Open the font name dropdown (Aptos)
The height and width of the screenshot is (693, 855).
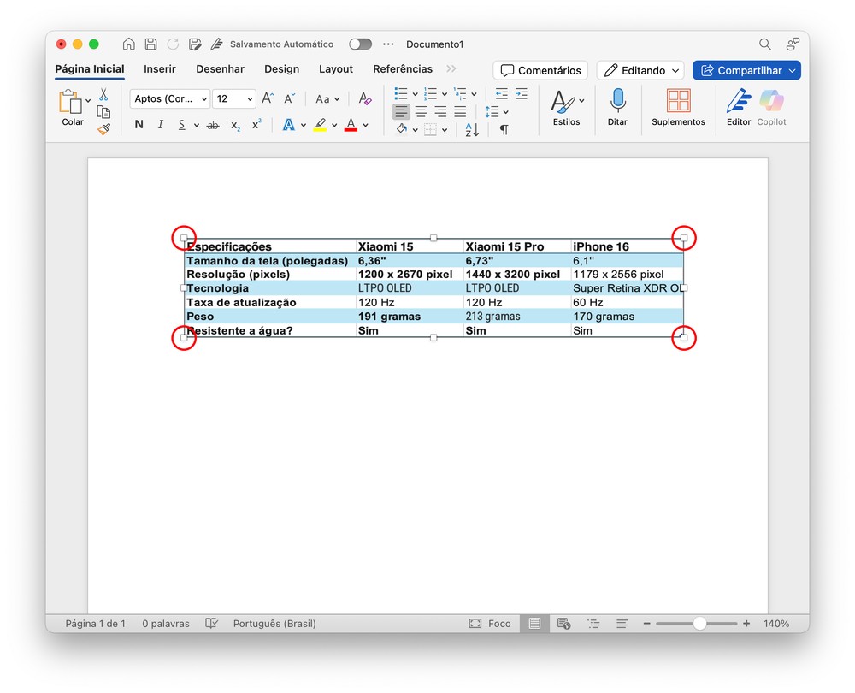coord(169,99)
